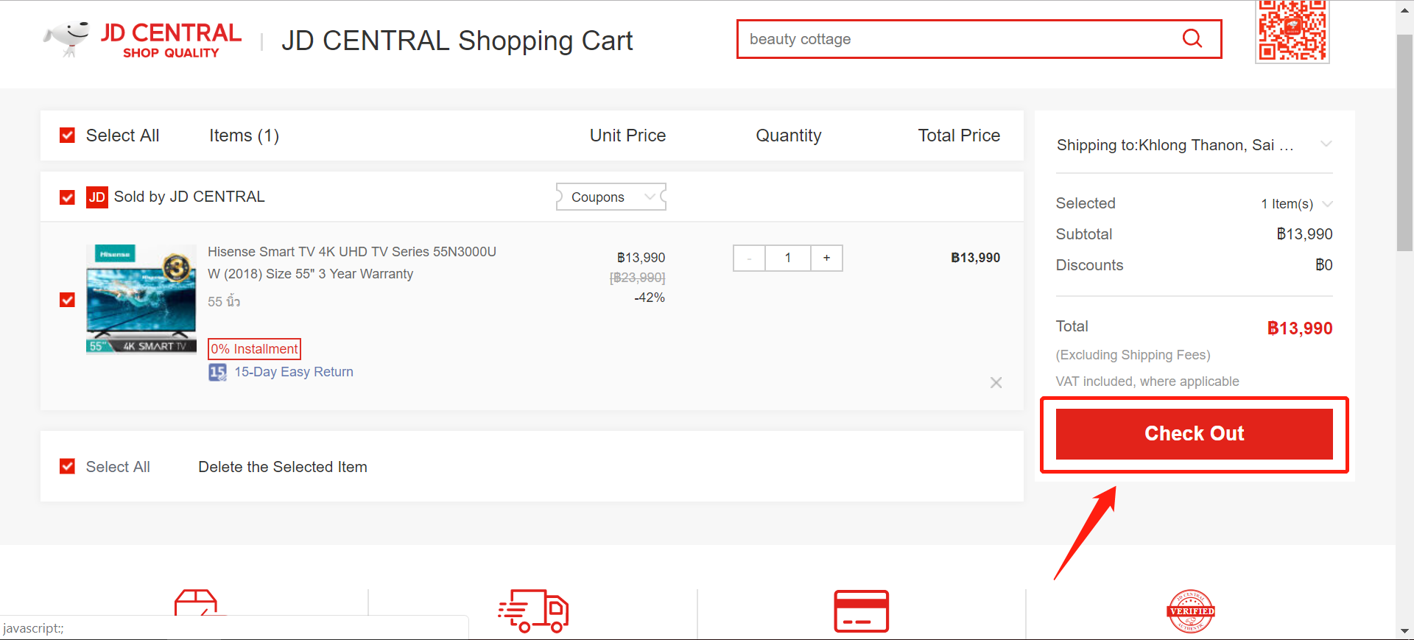Click the top Select All label

point(122,136)
